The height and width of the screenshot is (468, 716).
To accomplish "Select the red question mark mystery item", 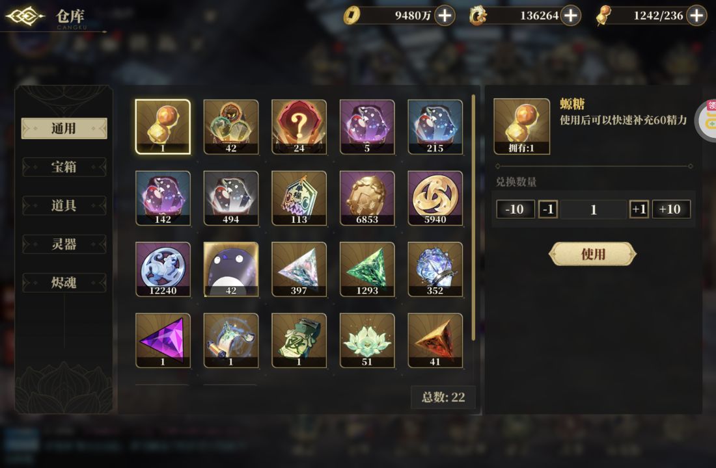I will [299, 127].
